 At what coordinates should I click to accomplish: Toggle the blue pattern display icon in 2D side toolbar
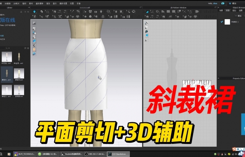(x=147, y=36)
